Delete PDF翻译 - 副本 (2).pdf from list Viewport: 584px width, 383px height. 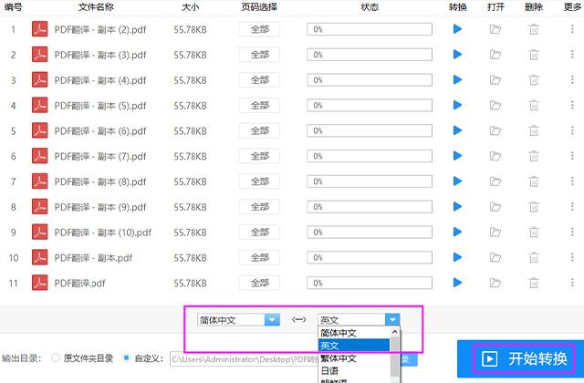point(534,29)
